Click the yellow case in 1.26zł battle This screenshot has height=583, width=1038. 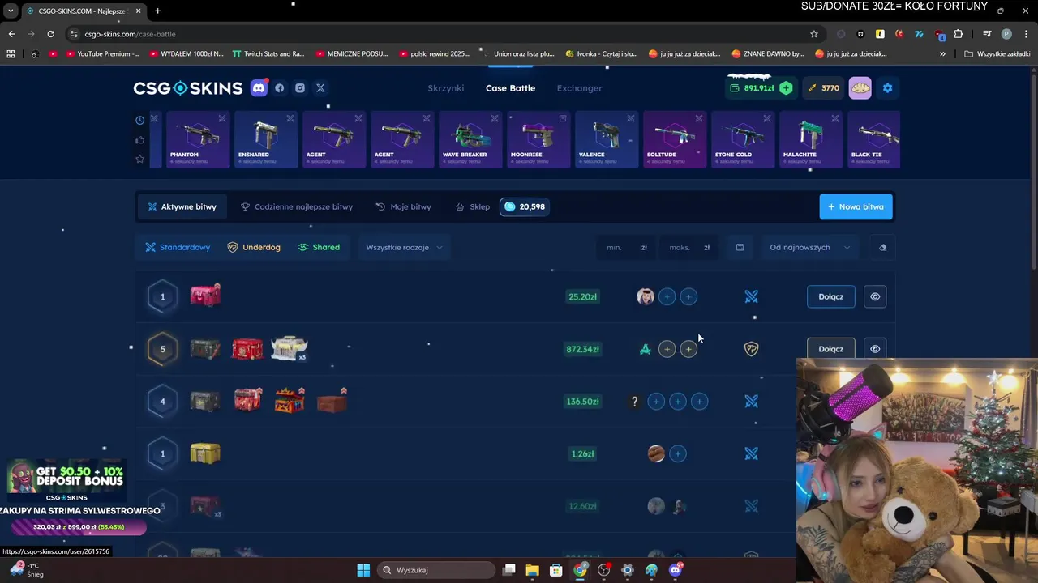coord(205,453)
